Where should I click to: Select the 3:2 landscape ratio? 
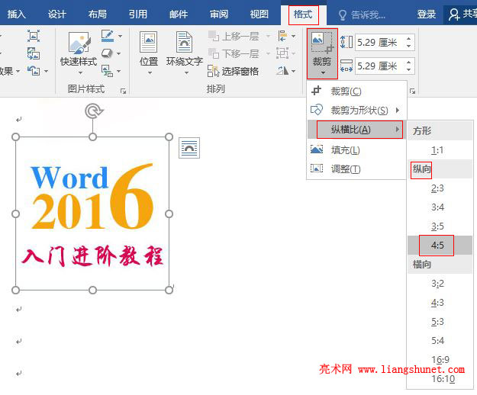[x=440, y=284]
